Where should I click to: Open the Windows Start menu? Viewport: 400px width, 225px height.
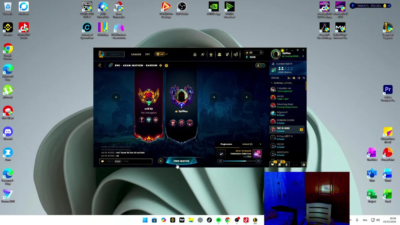[145, 220]
